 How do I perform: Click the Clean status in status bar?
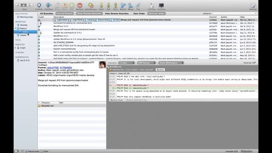(x=44, y=151)
